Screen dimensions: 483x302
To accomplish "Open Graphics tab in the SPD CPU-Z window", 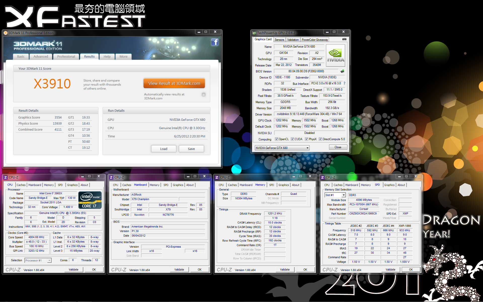I will pos(389,185).
